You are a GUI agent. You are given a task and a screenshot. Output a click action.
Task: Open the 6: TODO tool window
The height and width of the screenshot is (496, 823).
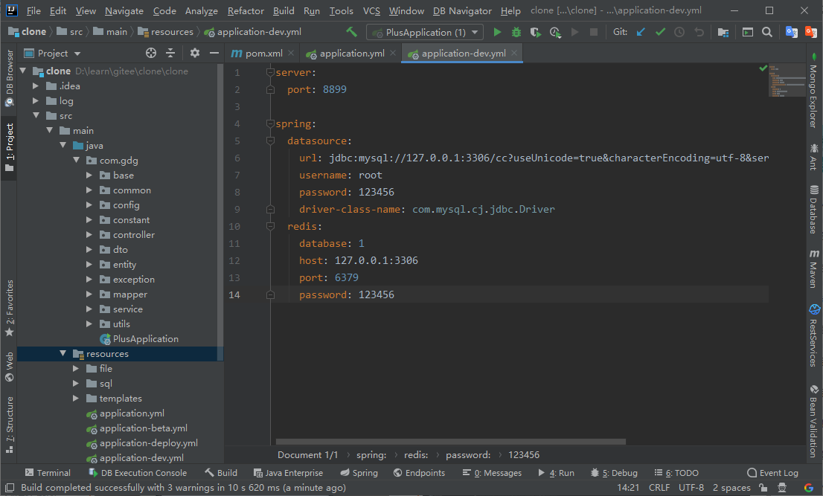(676, 472)
